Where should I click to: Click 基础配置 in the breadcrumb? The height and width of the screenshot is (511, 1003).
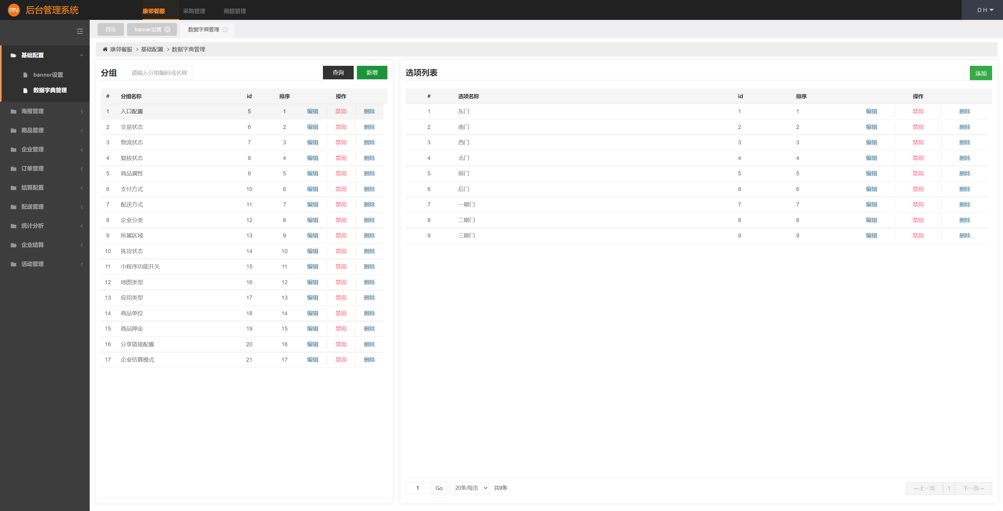(x=152, y=49)
